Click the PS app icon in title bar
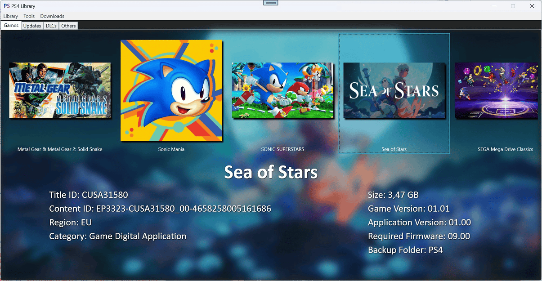Viewport: 542px width, 281px height. tap(7, 6)
